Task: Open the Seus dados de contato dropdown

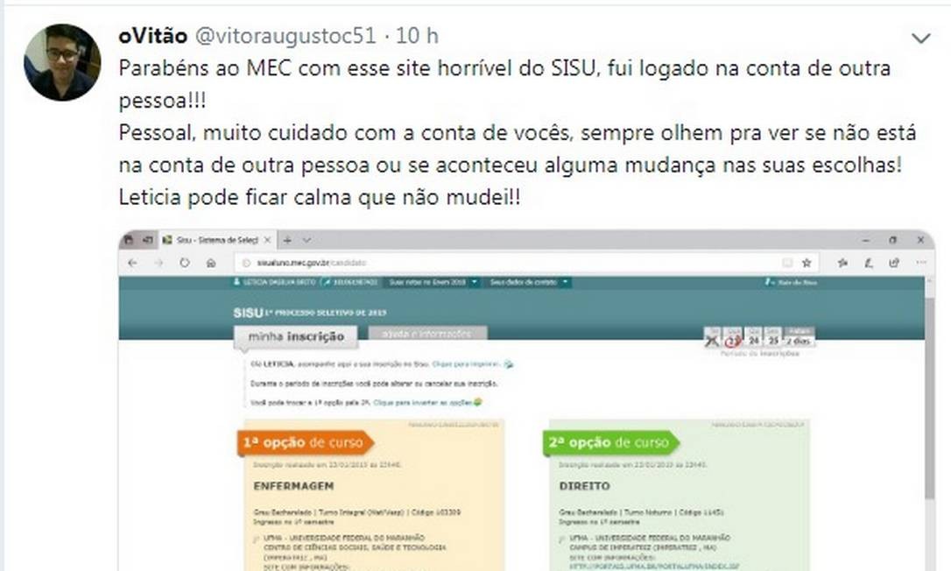Action: tap(528, 282)
